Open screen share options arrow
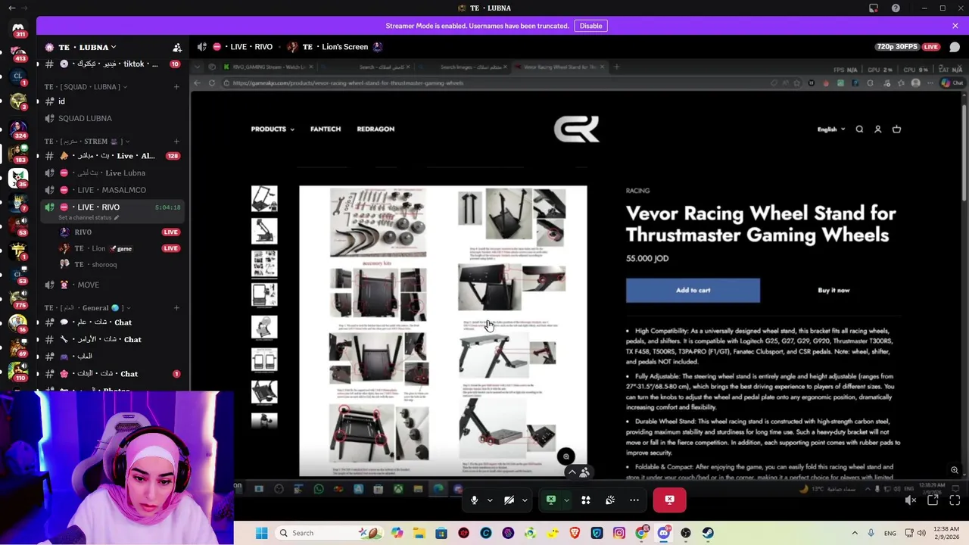The height and width of the screenshot is (545, 969). coord(566,500)
